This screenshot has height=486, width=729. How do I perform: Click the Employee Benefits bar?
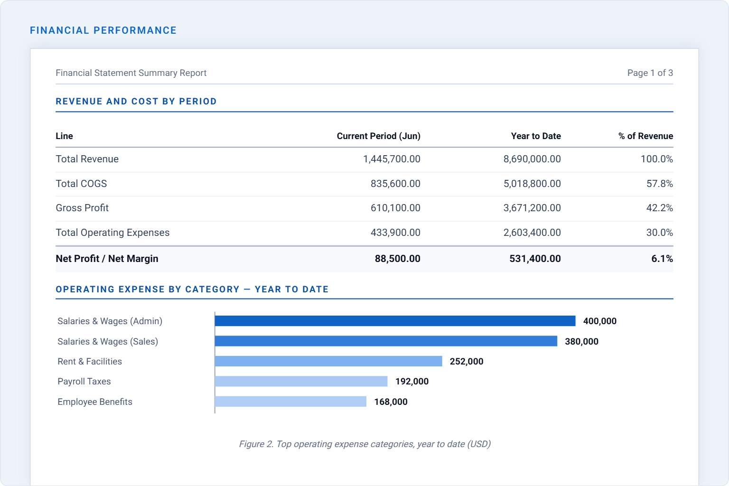pos(291,402)
